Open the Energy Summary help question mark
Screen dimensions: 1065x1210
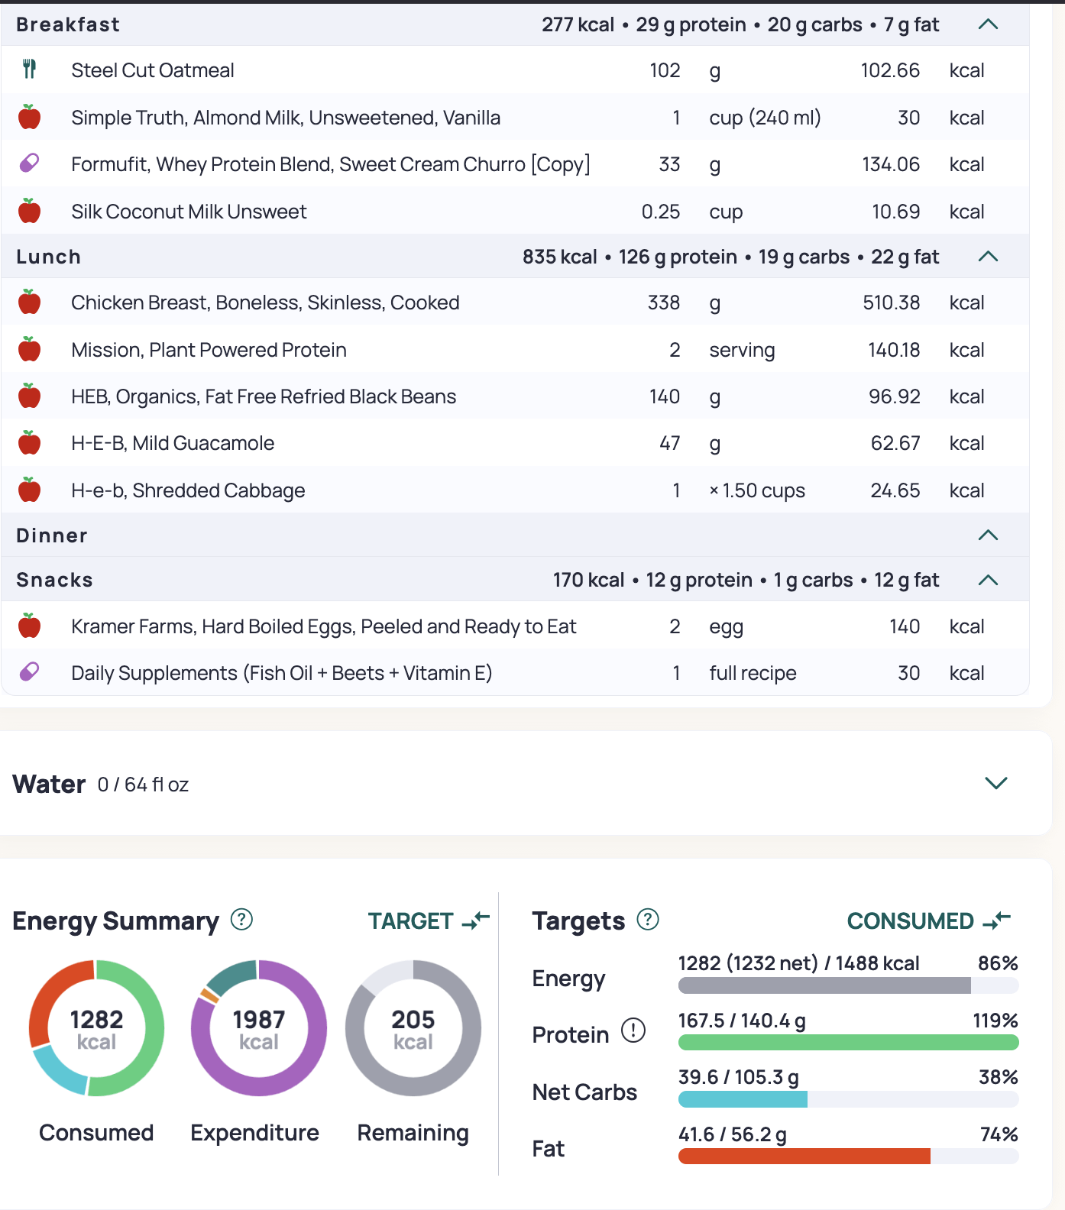tap(241, 920)
